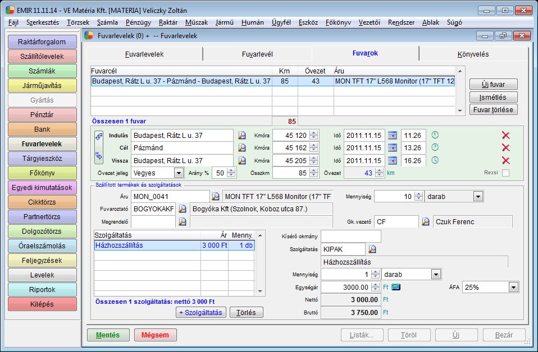538x352 pixels.
Task: Click Törlés below the services list
Action: point(246,312)
